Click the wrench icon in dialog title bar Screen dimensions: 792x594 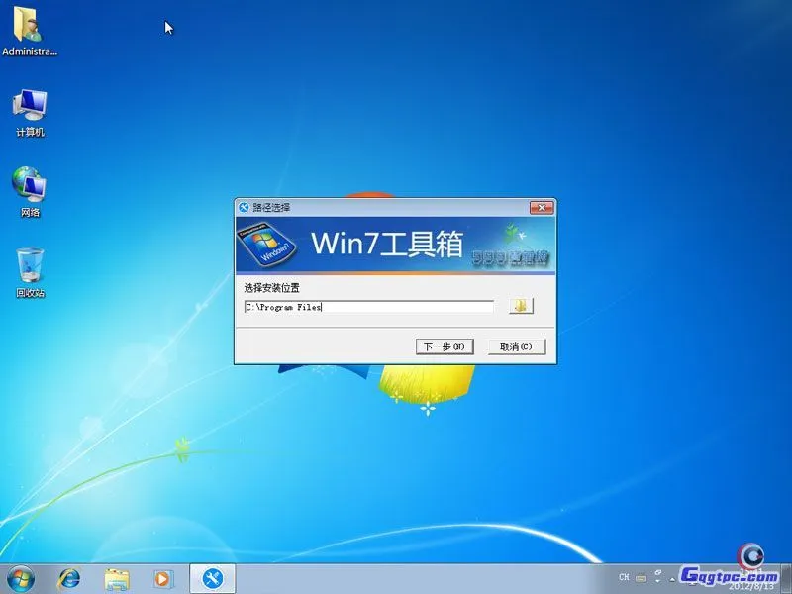click(x=244, y=207)
